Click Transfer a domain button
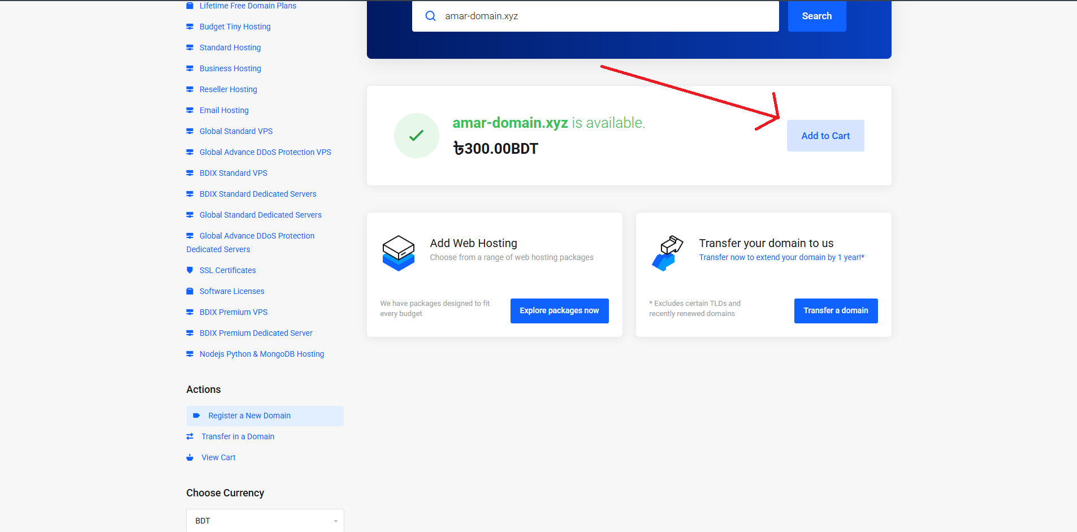Image resolution: width=1077 pixels, height=532 pixels. point(836,311)
